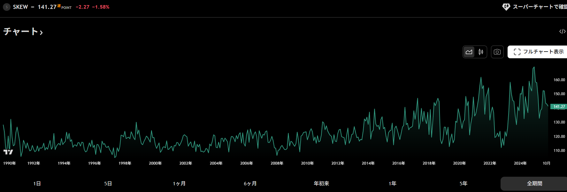Click the 141.27 current price label
Screen dimensions: 567x192
tap(559, 107)
